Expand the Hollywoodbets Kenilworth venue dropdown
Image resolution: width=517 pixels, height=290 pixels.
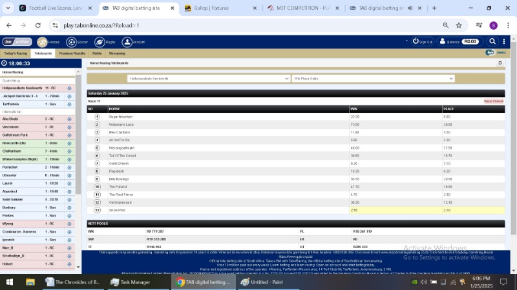click(x=209, y=79)
